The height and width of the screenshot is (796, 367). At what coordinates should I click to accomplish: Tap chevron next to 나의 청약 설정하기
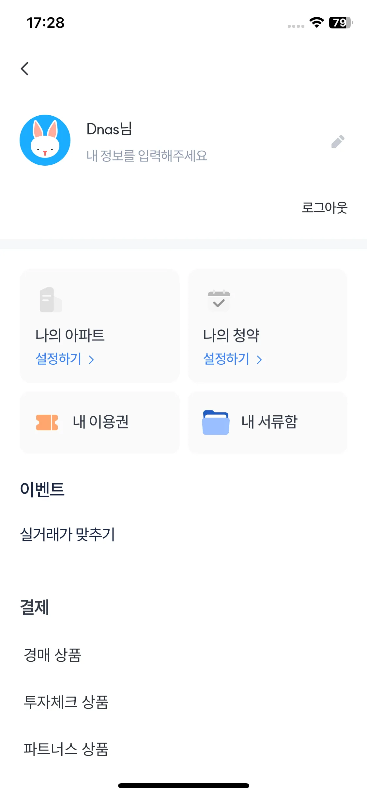pyautogui.click(x=259, y=360)
